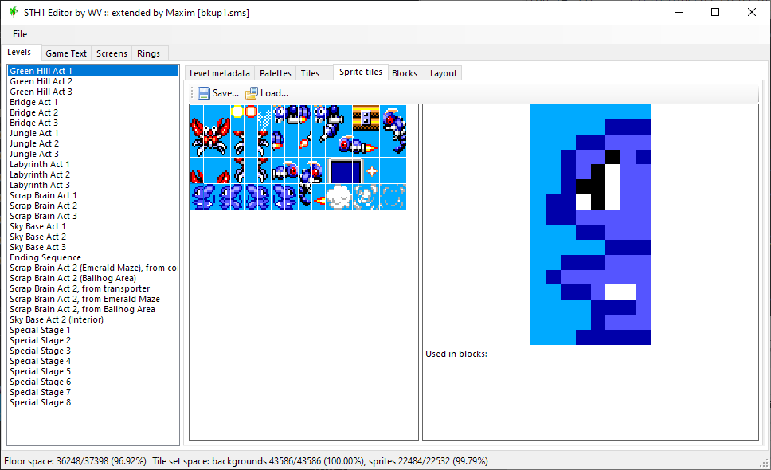Image resolution: width=771 pixels, height=470 pixels.
Task: Click the enlarged tile pixel preview
Action: pos(590,224)
